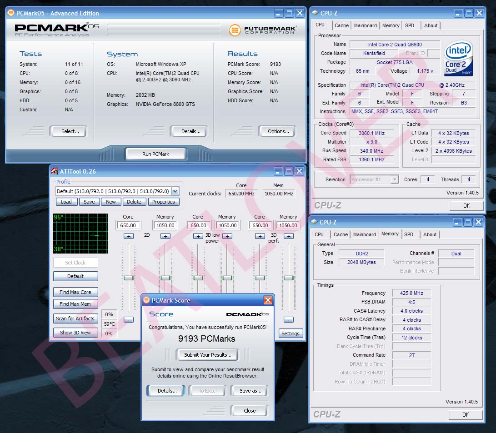Viewport: 496px width, 433px height.
Task: Increase 3D perf Memory with plus button
Action: [289, 236]
